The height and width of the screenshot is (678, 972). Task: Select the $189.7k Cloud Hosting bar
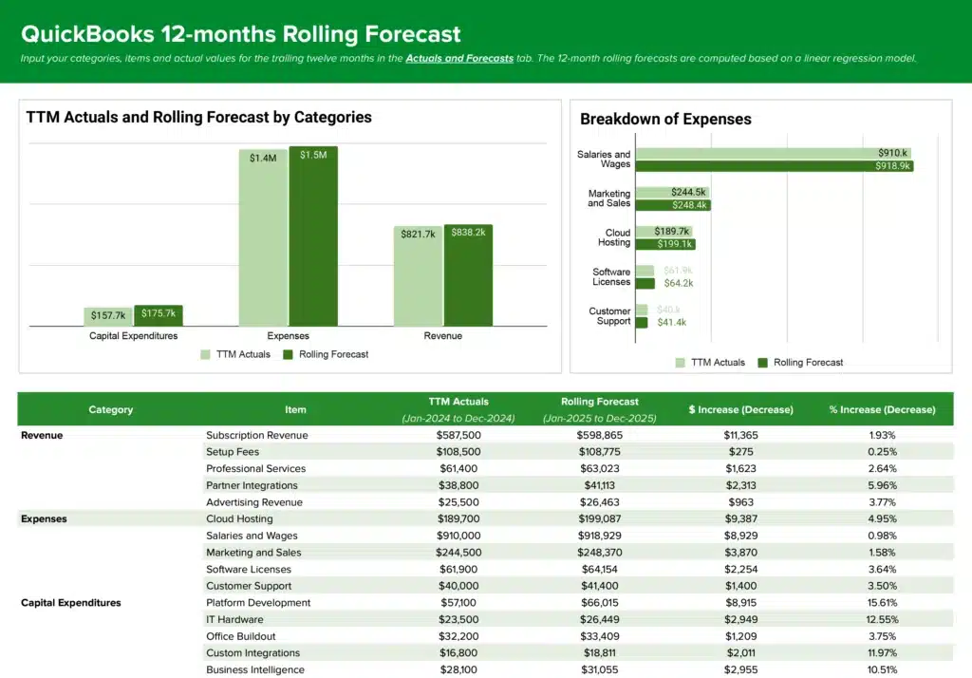664,232
